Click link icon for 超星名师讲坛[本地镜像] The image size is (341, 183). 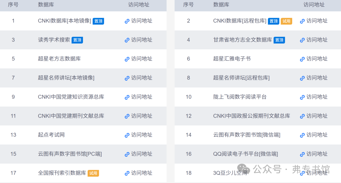[127, 78]
